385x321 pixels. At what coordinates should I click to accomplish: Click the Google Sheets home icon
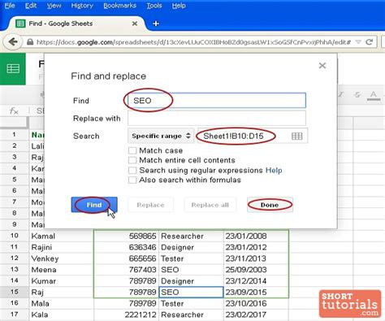13,68
